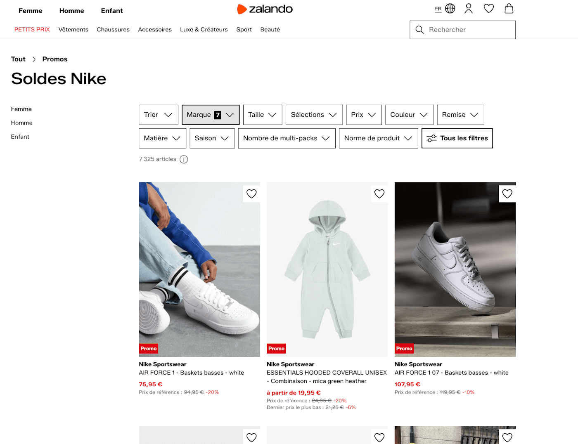Open the language selector globe icon
This screenshot has height=444, width=578.
(x=450, y=8)
